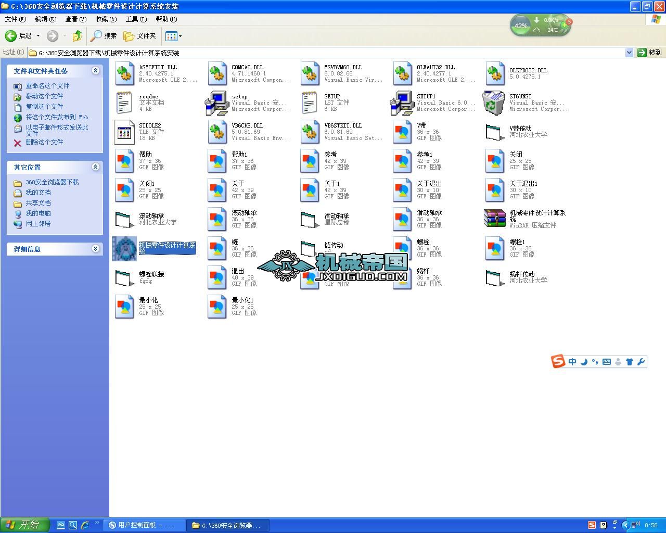This screenshot has height=533, width=666.
Task: Go back with the 后退 button
Action: [19, 36]
